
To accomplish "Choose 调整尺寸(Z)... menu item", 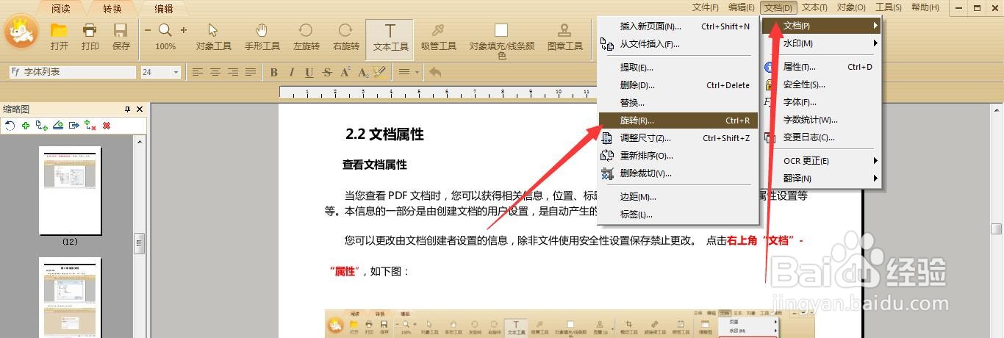I will pyautogui.click(x=678, y=138).
